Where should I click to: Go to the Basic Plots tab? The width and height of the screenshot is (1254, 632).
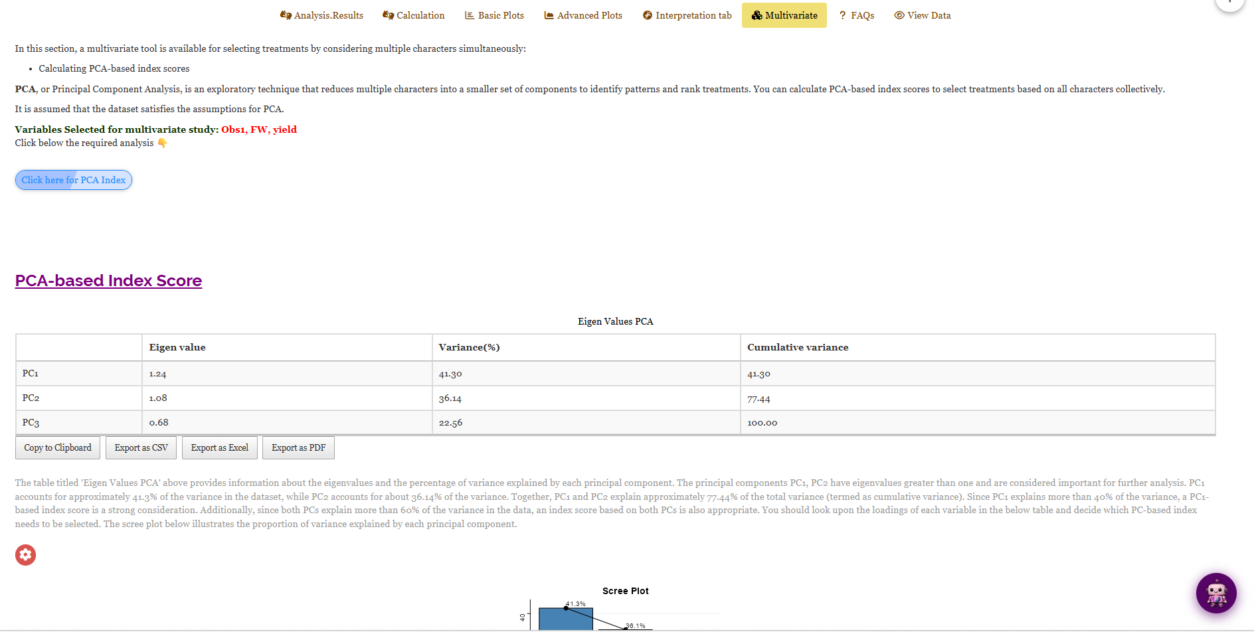point(494,15)
